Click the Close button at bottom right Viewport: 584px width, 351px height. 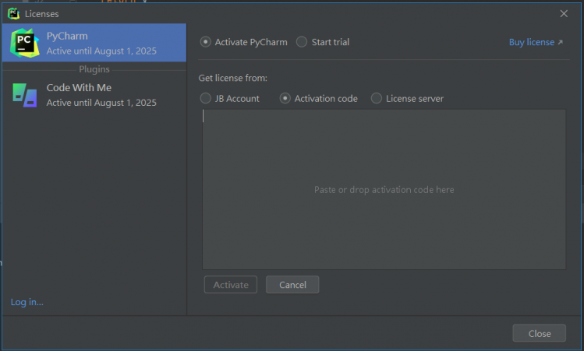click(x=539, y=333)
